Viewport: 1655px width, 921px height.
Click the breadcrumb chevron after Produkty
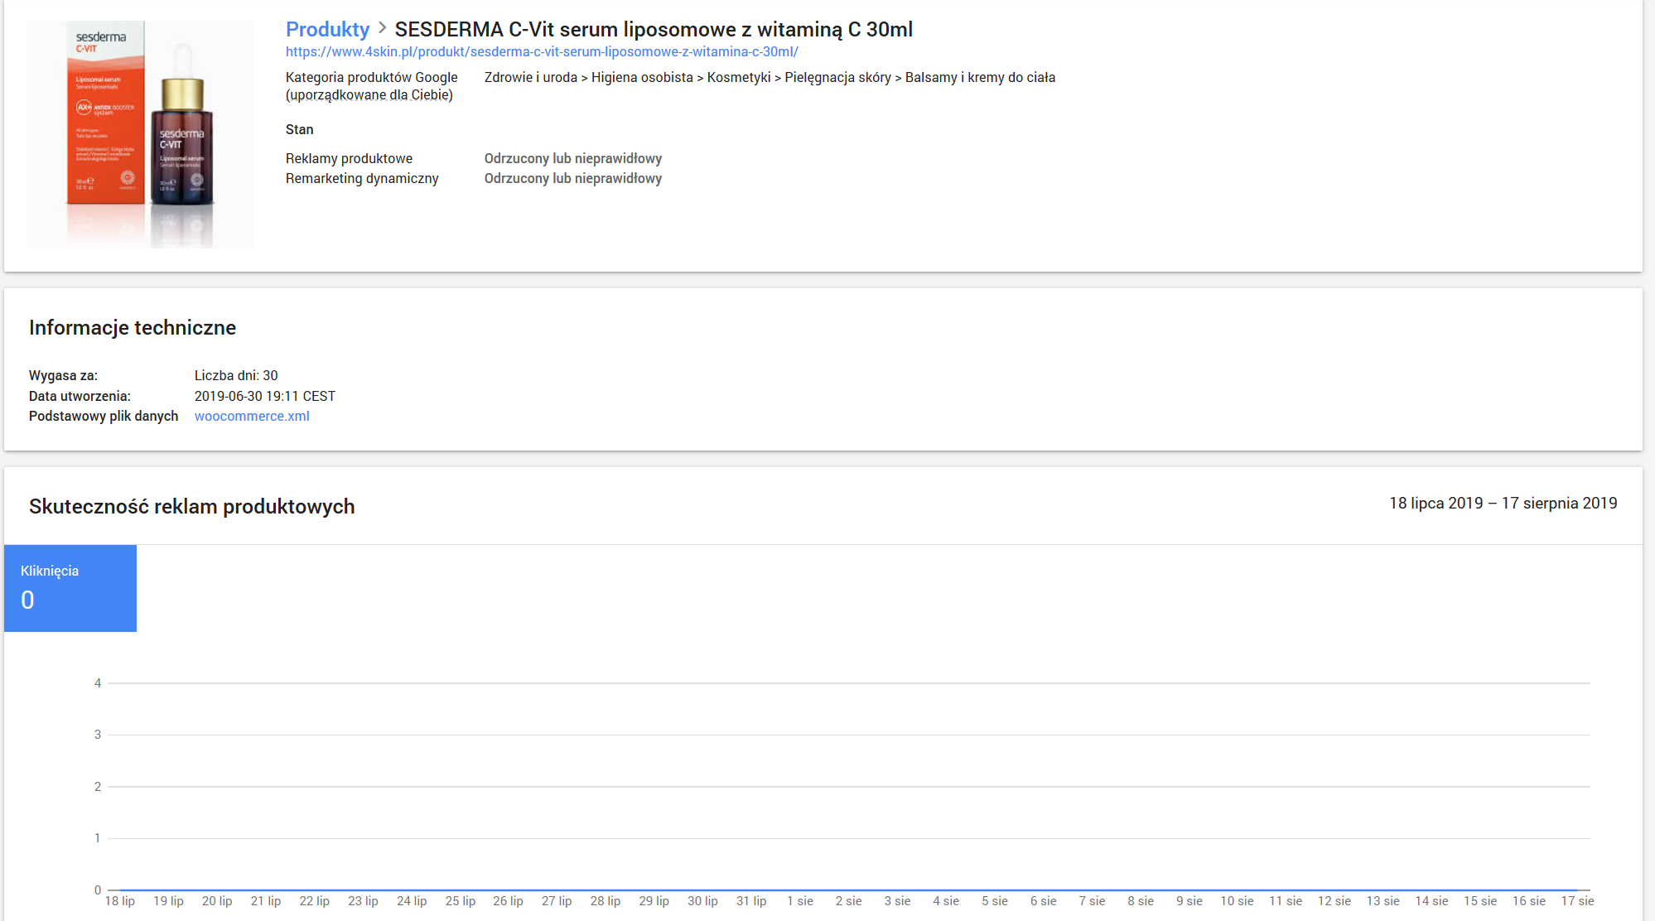point(382,28)
